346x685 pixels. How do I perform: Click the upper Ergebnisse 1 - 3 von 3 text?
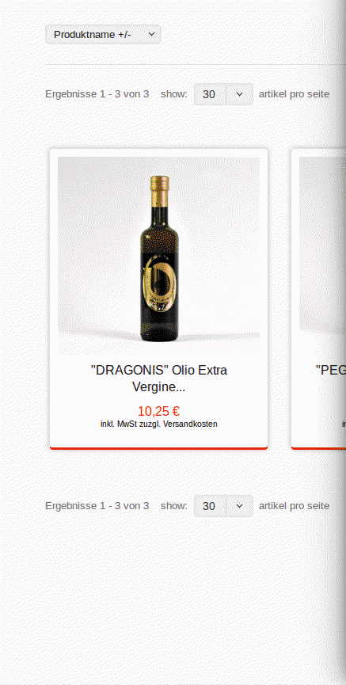pos(97,94)
